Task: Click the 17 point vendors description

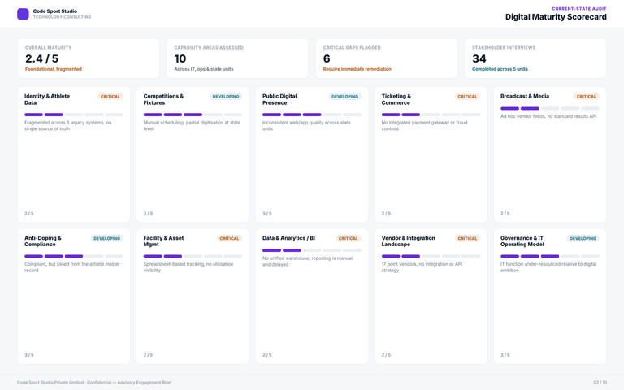Action: [x=422, y=267]
